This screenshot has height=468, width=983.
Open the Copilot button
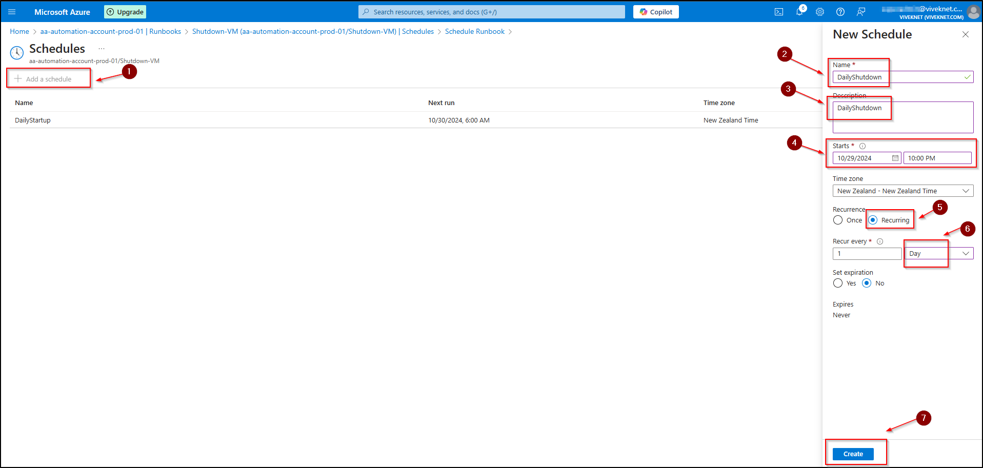click(656, 12)
